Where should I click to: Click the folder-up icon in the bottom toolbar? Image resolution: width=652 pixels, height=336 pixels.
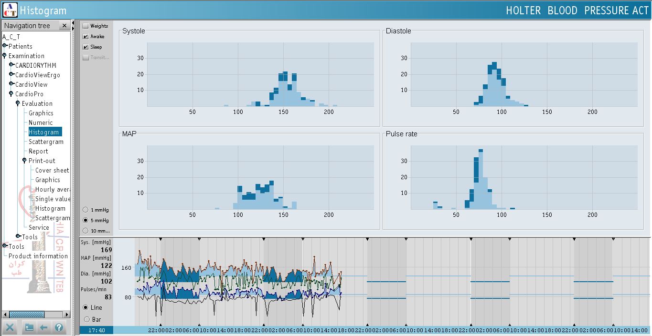(29, 327)
